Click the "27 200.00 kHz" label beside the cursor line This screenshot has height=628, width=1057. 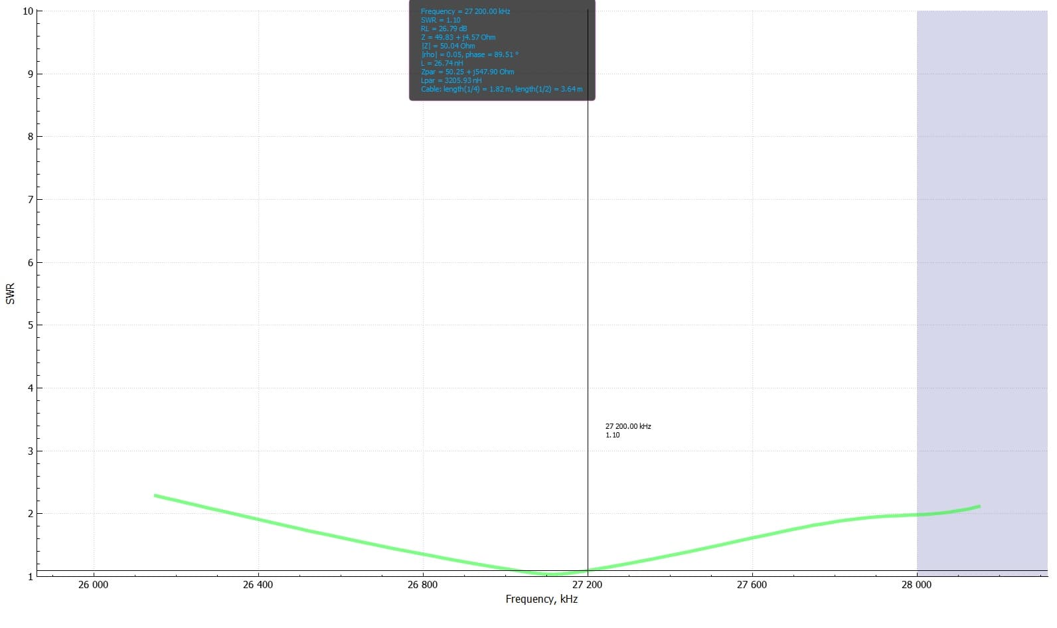click(628, 426)
